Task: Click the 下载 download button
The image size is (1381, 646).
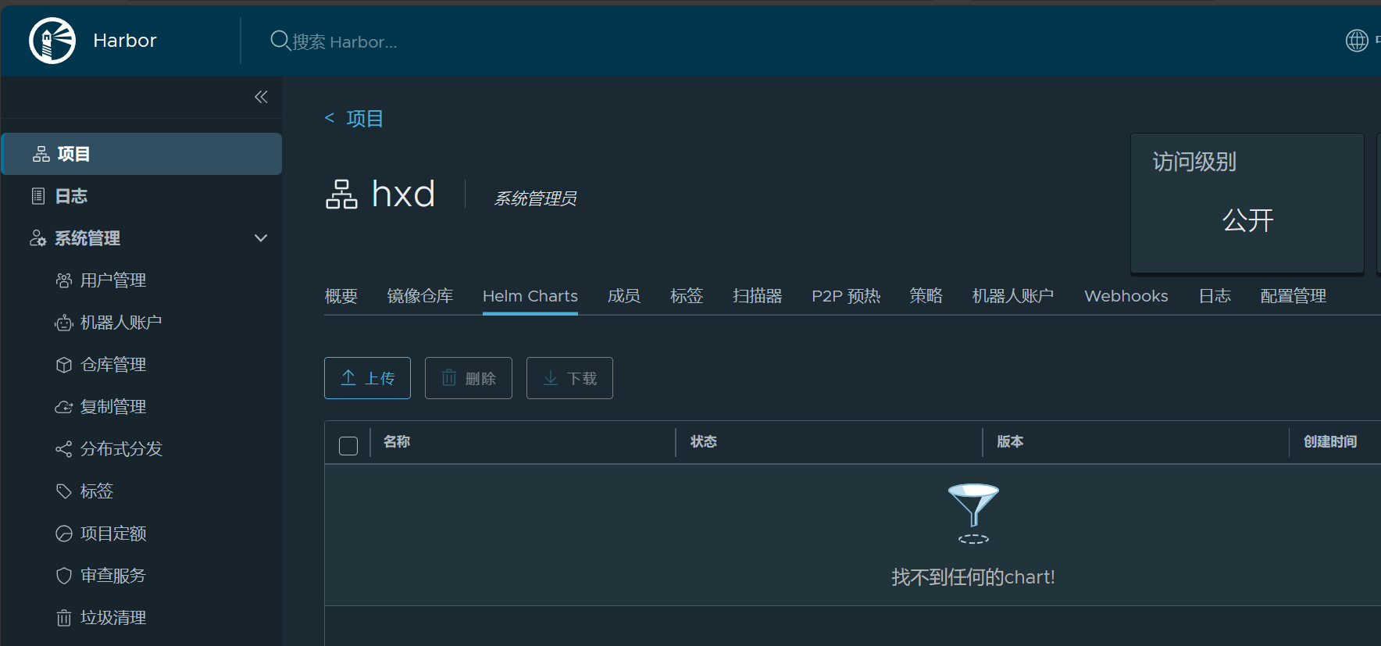Action: click(x=569, y=378)
